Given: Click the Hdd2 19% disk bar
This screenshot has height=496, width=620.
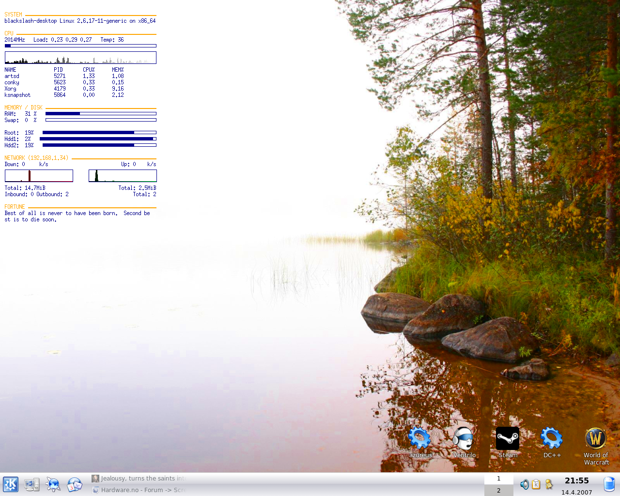Looking at the screenshot, I should click(x=99, y=145).
